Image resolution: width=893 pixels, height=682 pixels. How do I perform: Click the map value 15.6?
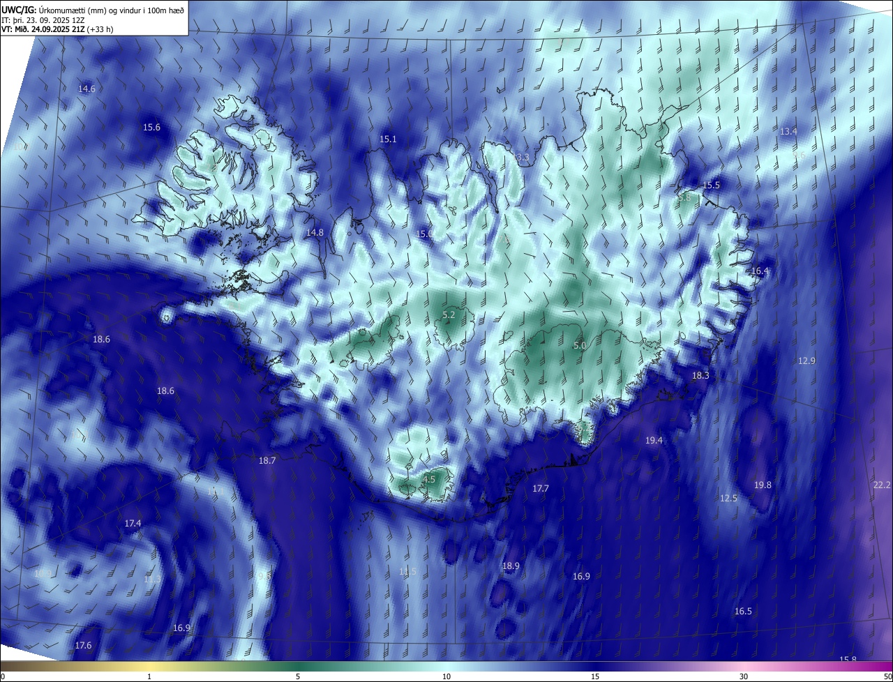(x=151, y=127)
